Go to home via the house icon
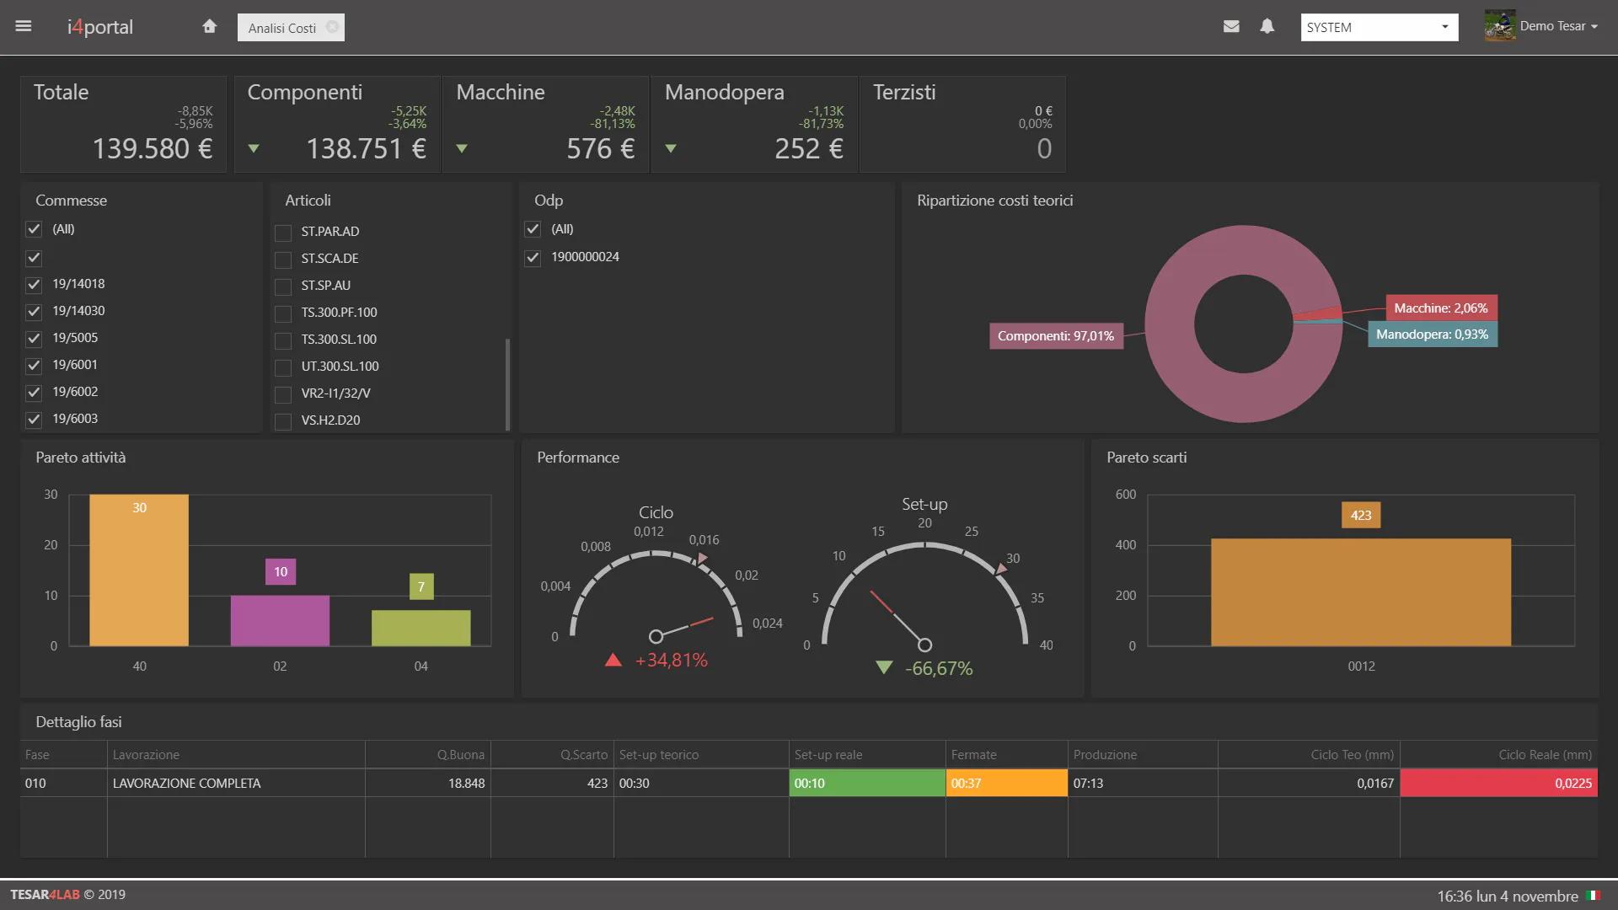 click(x=210, y=26)
